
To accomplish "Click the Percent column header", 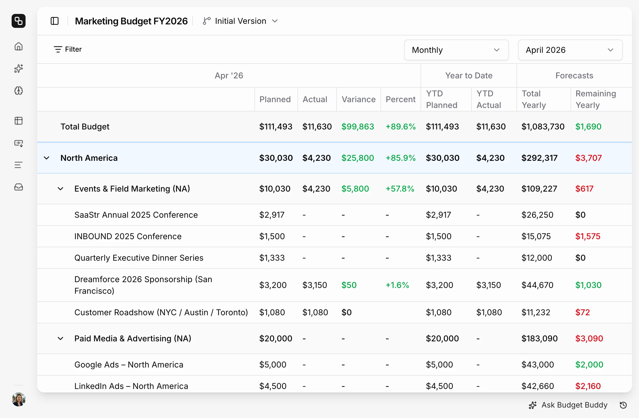I will 401,99.
